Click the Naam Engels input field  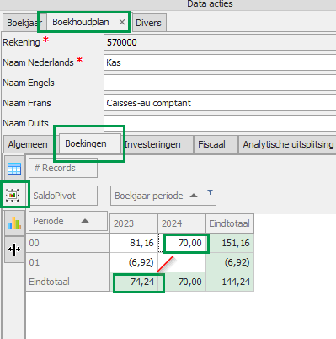[x=220, y=83]
